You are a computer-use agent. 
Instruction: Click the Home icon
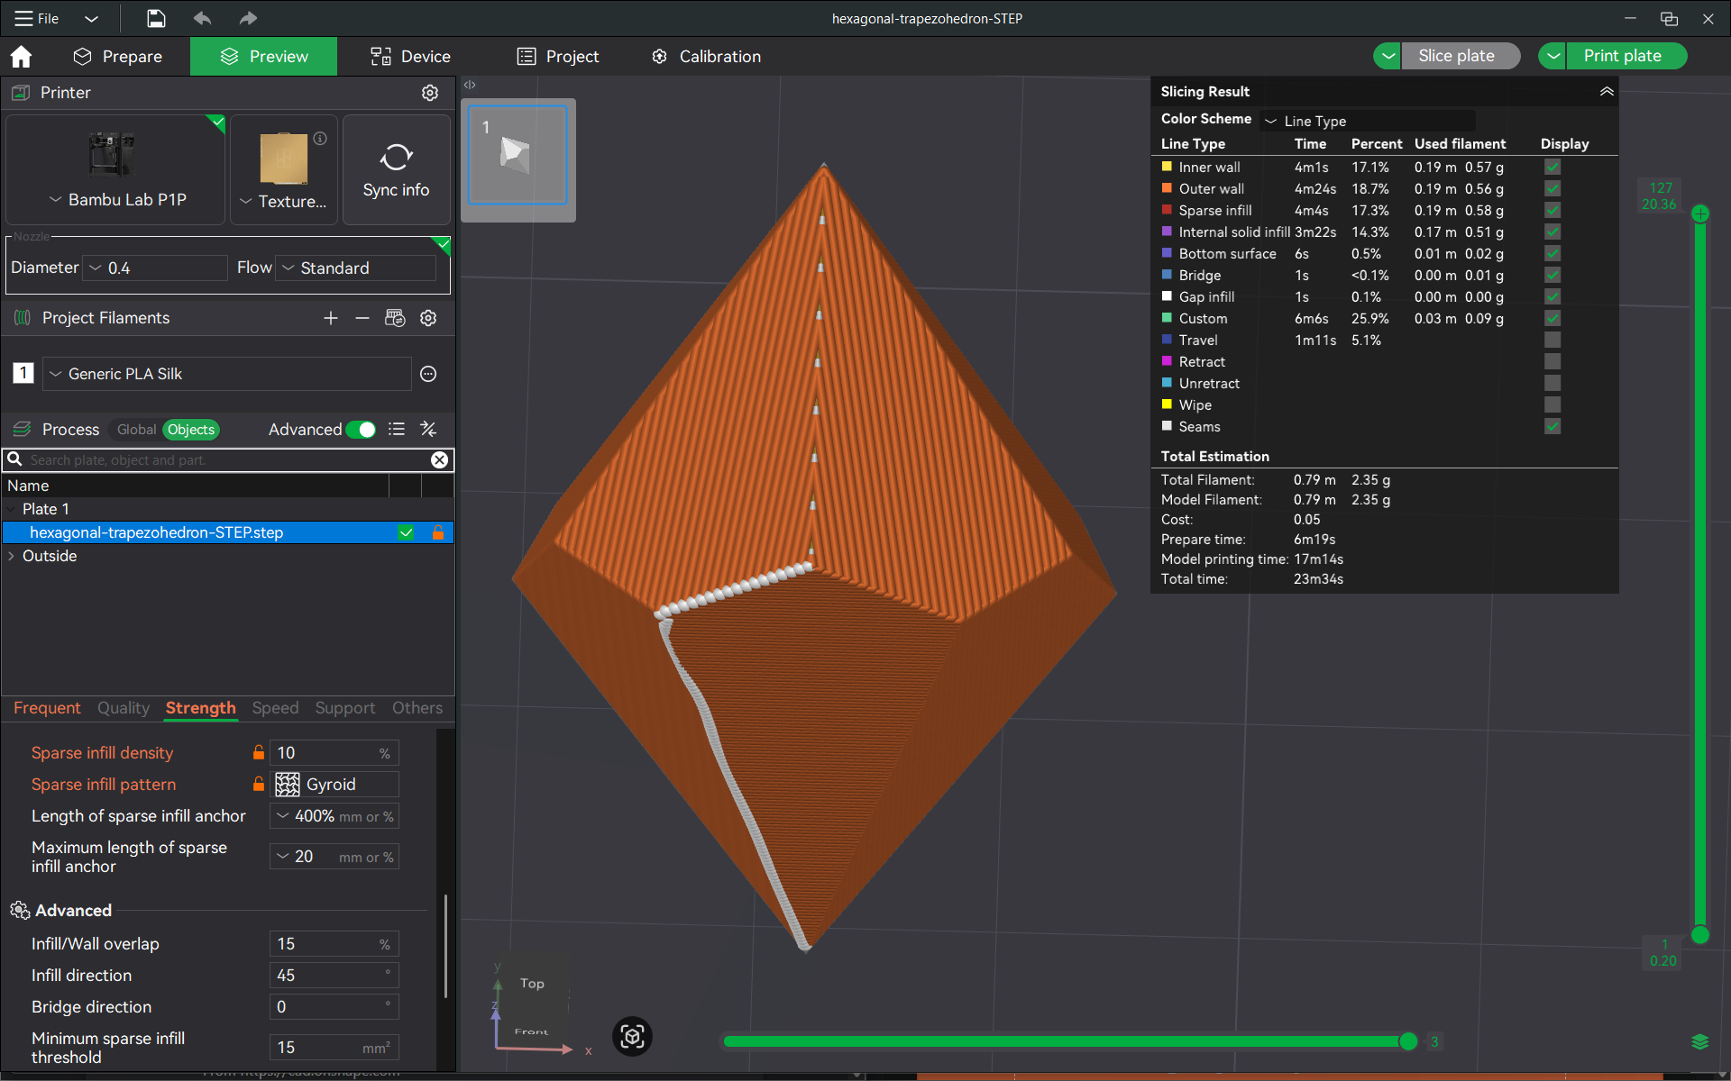click(x=21, y=57)
